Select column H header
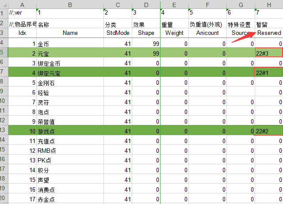Image resolution: width=283 pixels, height=204 pixels. [268, 3]
